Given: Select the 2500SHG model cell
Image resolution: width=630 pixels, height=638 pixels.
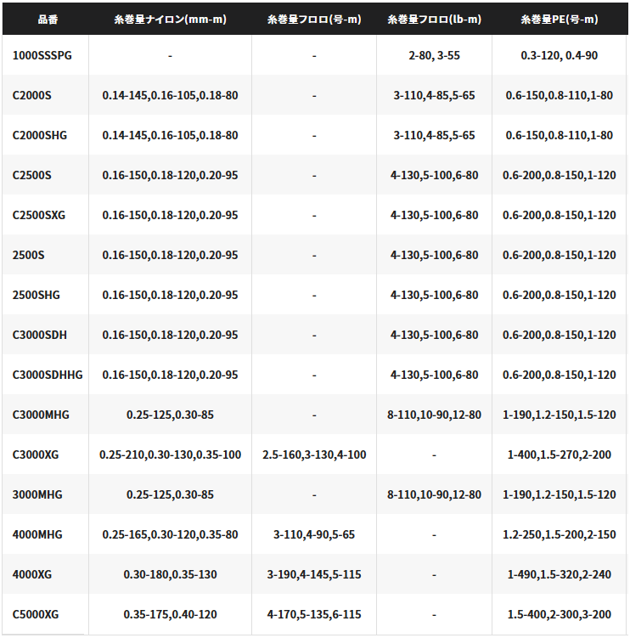Looking at the screenshot, I should [36, 295].
